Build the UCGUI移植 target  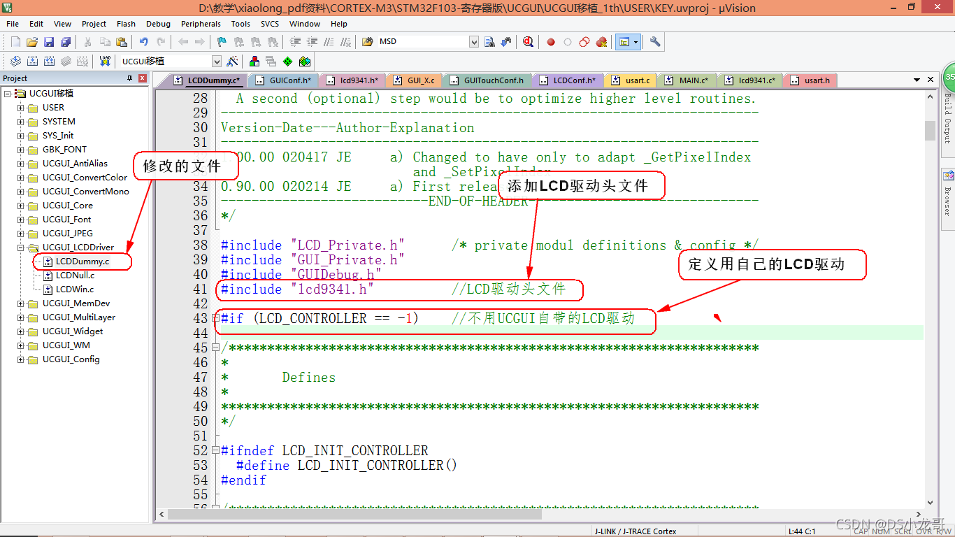33,62
